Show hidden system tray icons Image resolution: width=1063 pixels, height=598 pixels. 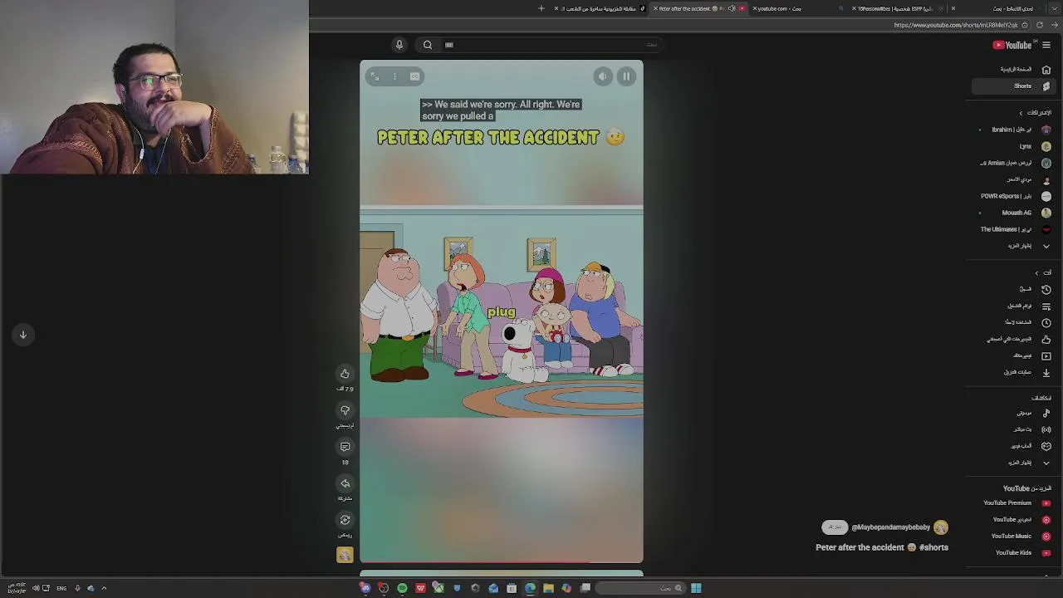pos(104,588)
